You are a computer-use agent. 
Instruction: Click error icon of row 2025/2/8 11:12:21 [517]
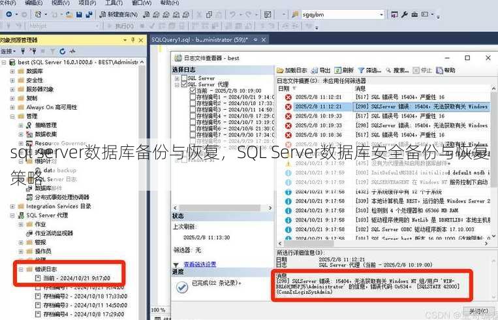pyautogui.click(x=288, y=97)
